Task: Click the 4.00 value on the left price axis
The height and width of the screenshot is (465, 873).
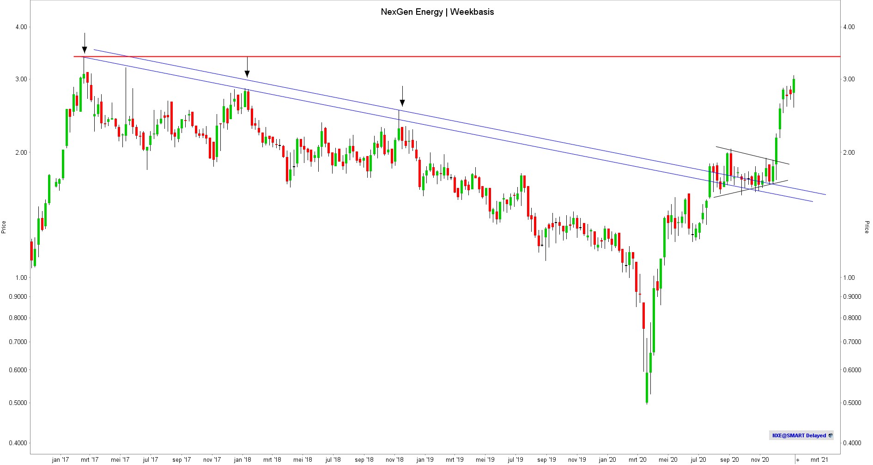Action: click(x=21, y=27)
